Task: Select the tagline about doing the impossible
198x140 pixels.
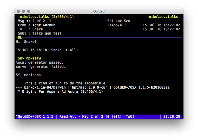Action: pos(61,83)
